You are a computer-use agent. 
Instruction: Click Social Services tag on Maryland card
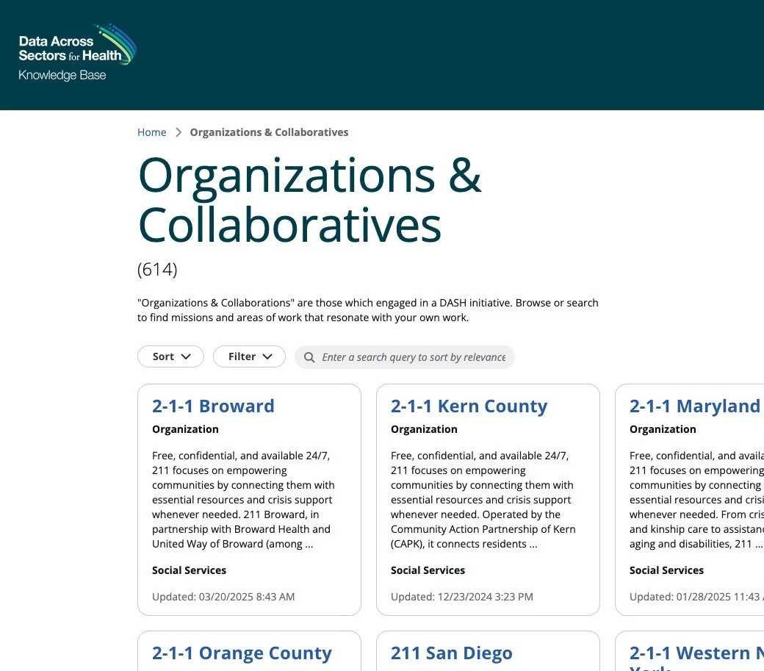pyautogui.click(x=666, y=570)
